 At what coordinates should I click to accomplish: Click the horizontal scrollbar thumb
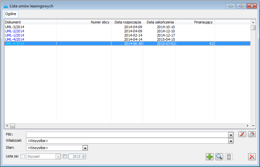(x=13, y=126)
